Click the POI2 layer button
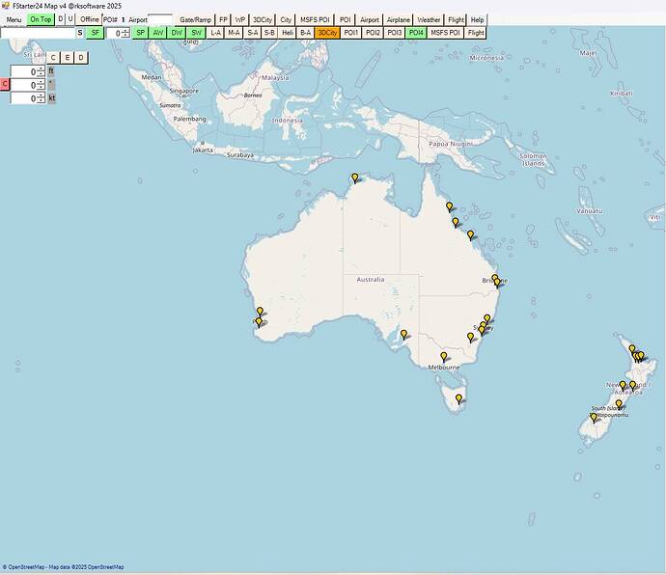The height and width of the screenshot is (575, 666). point(373,33)
